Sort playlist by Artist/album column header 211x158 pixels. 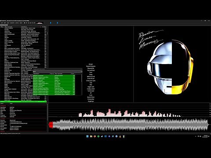tap(30, 27)
